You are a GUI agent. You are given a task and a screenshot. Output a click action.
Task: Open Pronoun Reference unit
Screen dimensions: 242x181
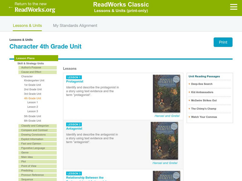click(38, 175)
